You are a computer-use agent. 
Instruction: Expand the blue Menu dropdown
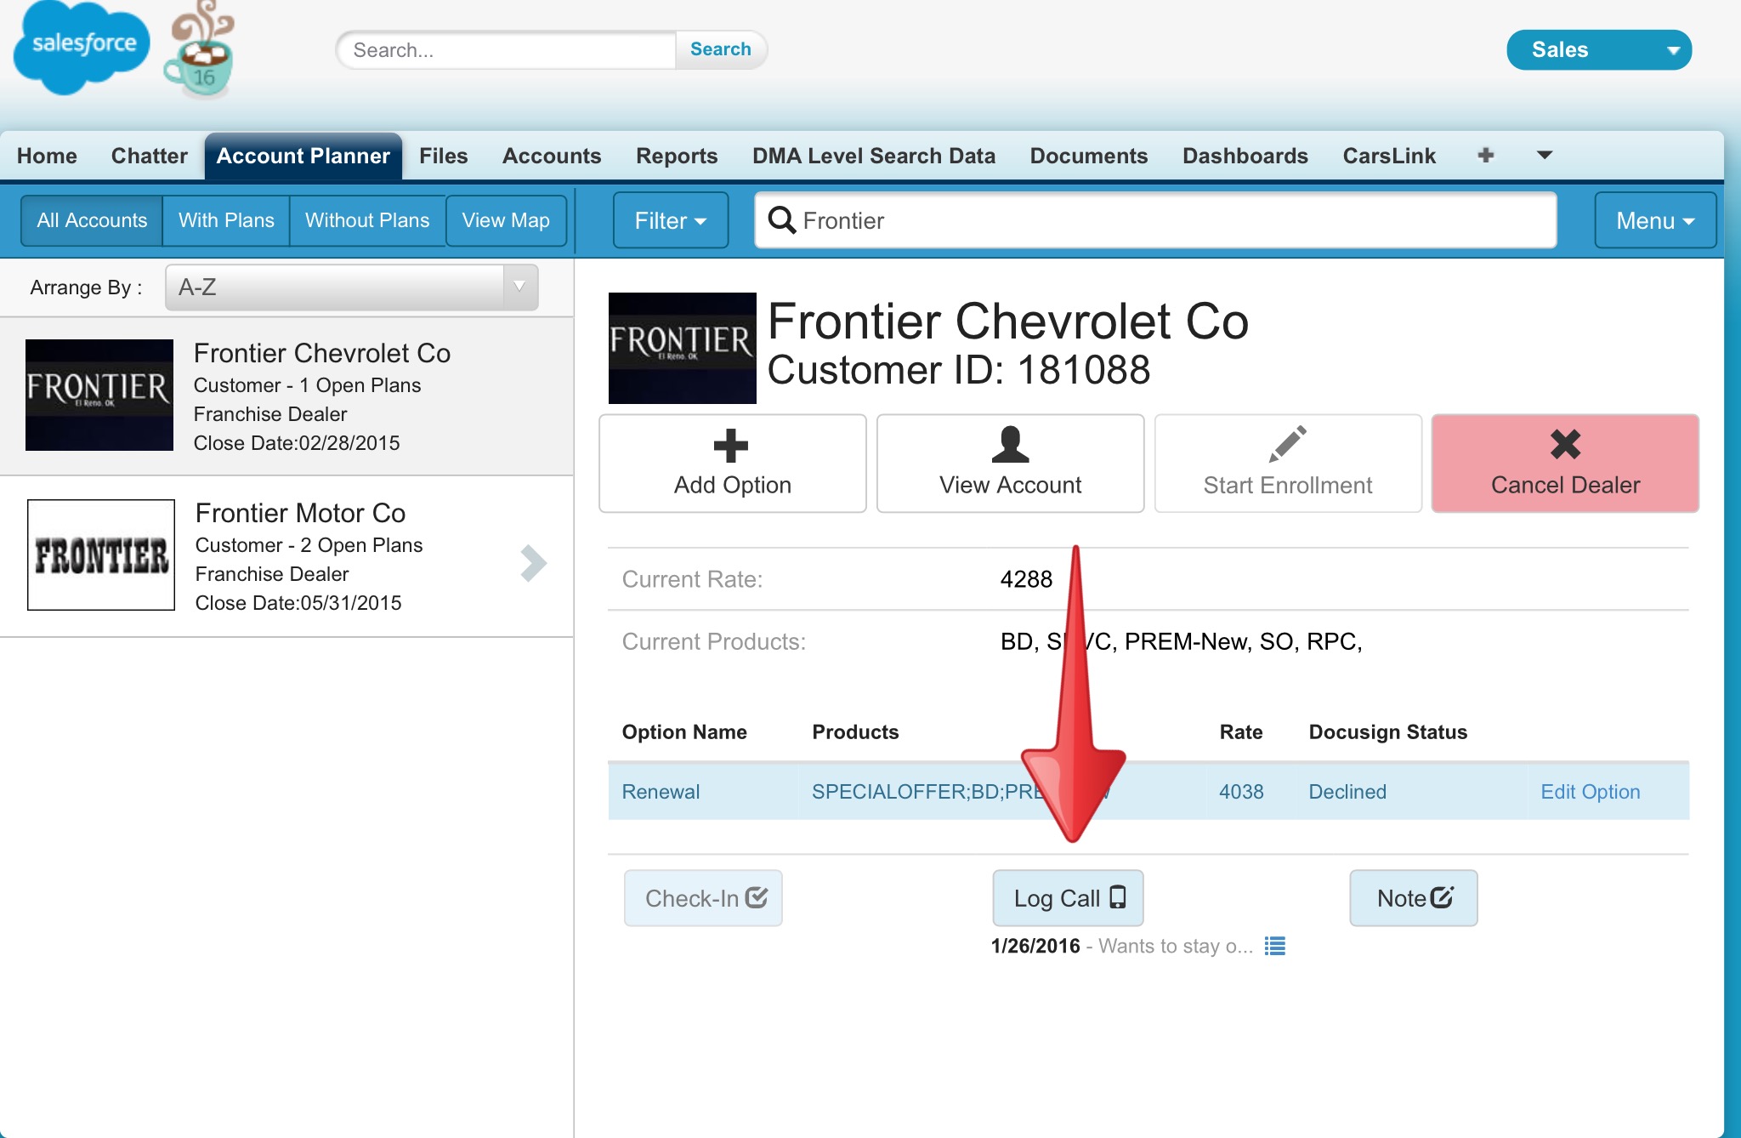click(1654, 220)
